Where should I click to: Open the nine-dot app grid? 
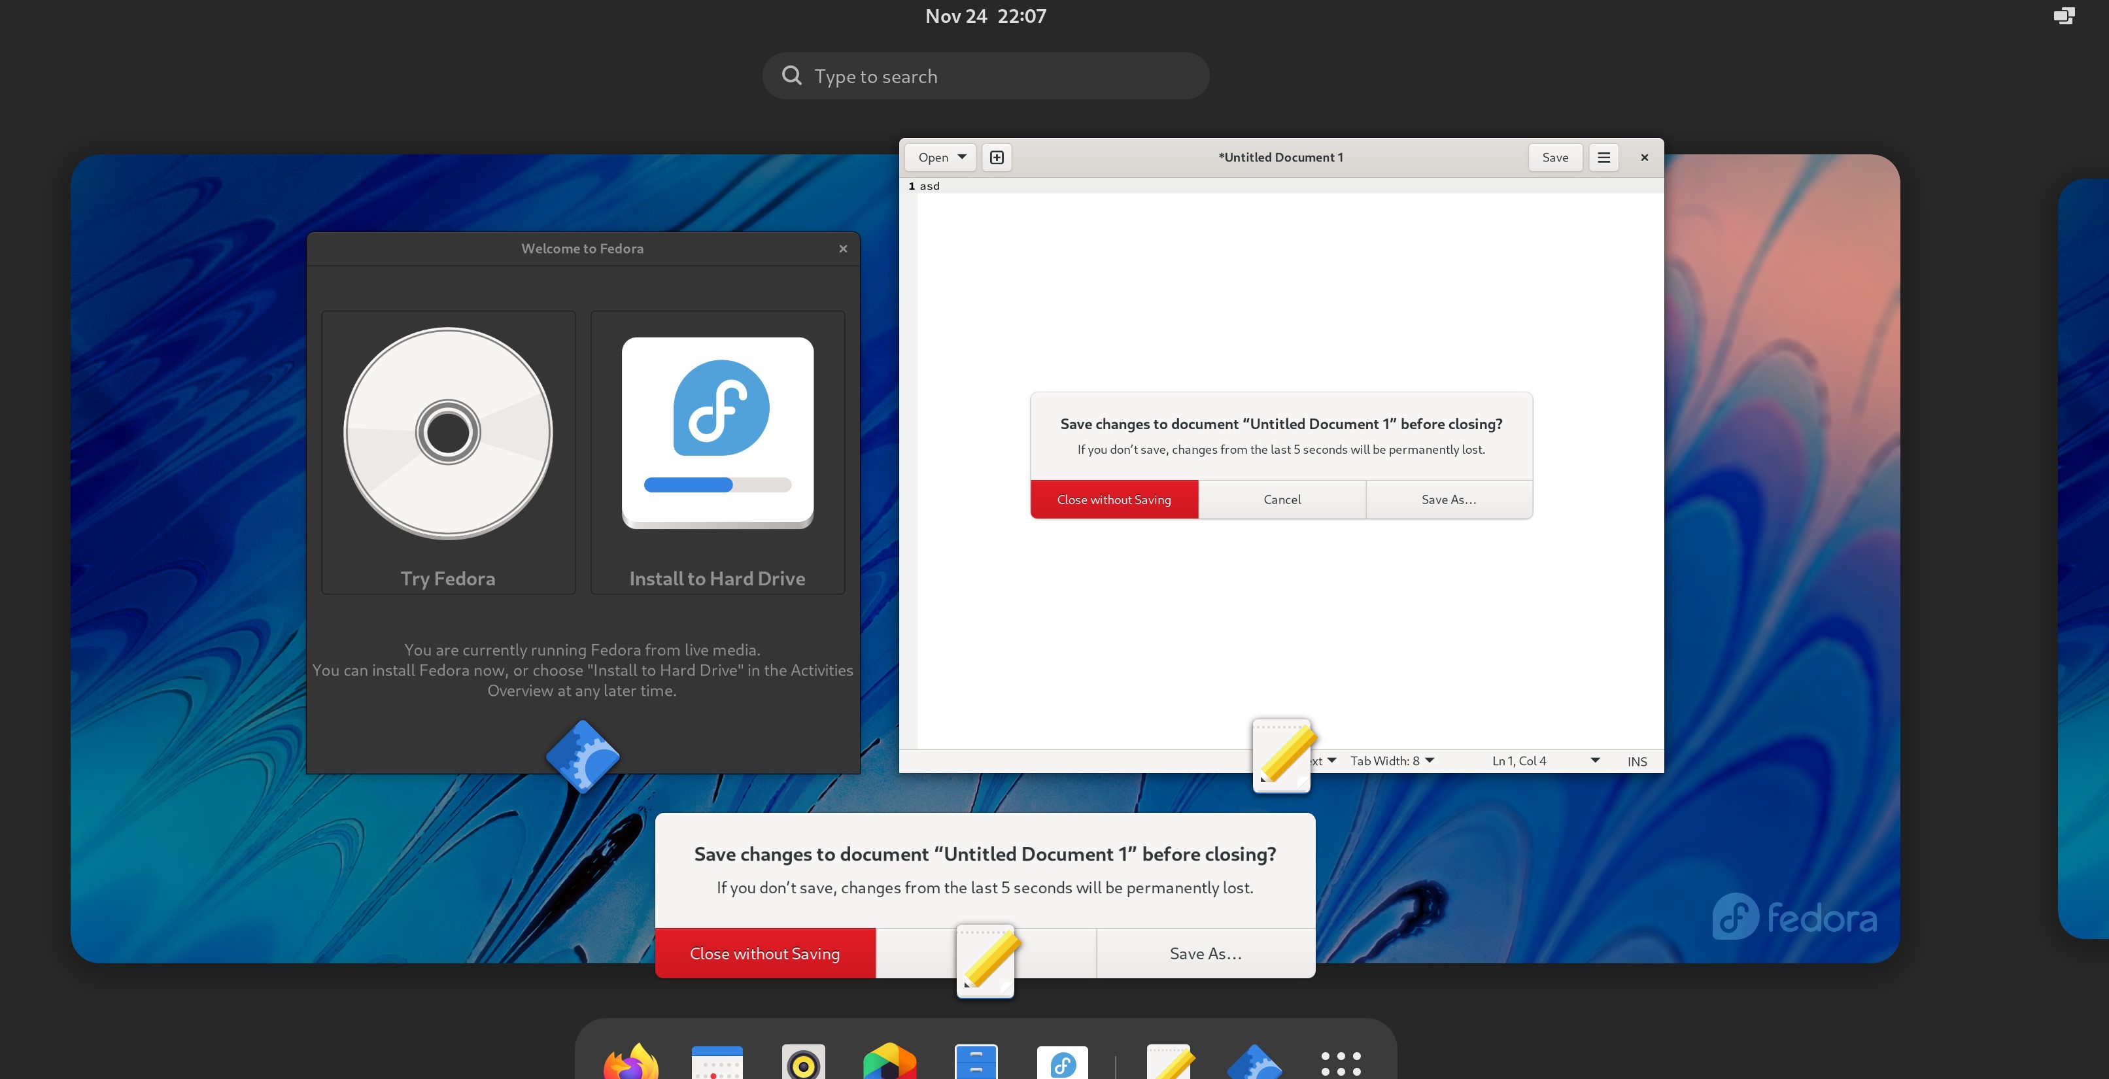[x=1340, y=1063]
